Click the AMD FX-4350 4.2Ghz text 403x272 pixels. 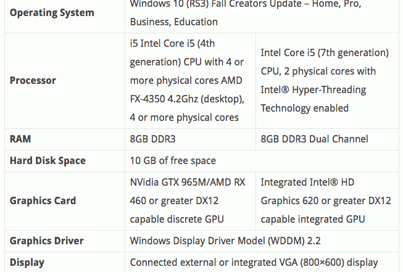[x=186, y=89]
